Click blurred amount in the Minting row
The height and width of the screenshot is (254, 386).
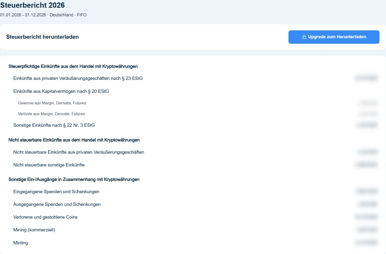(x=366, y=243)
